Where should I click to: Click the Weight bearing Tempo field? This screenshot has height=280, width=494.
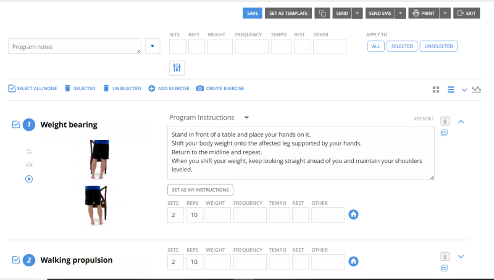tap(279, 215)
